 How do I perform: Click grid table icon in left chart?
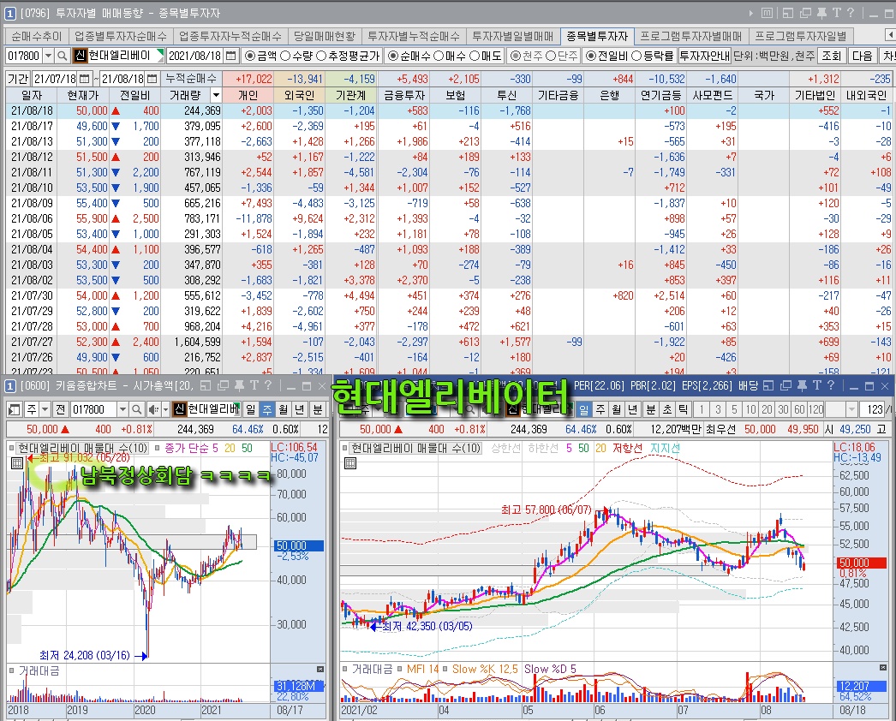(x=17, y=463)
